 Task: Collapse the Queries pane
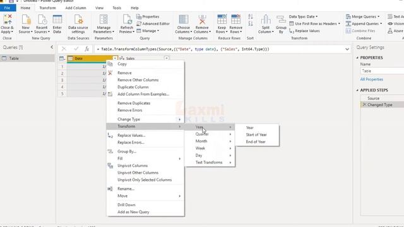tap(52, 47)
